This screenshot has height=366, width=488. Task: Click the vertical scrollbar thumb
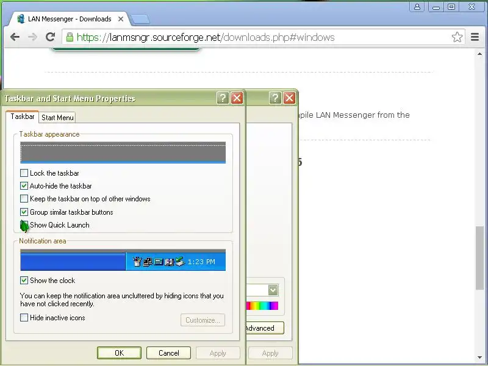479,258
